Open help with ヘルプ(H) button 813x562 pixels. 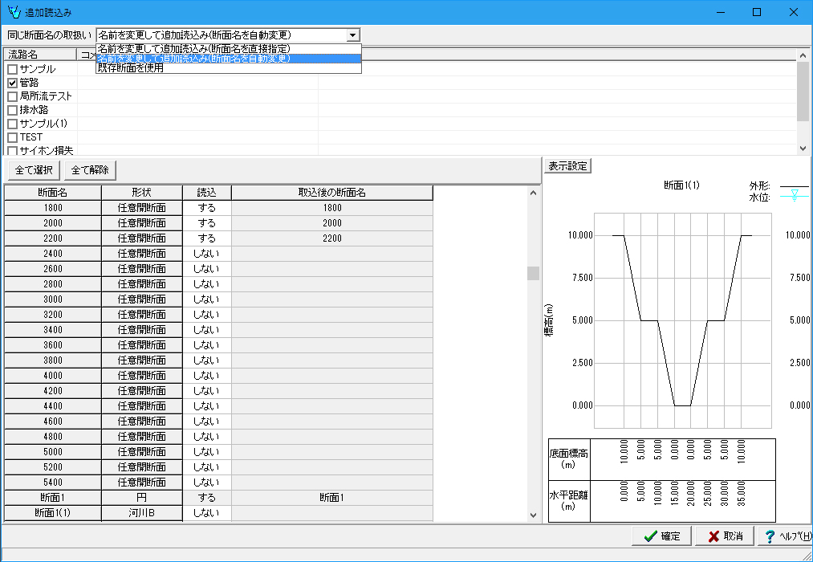[x=785, y=536]
